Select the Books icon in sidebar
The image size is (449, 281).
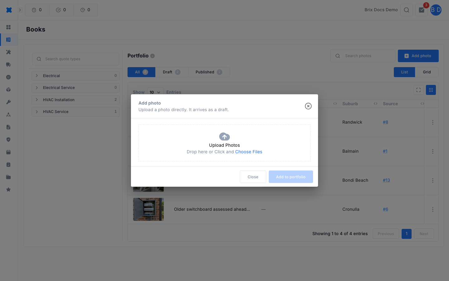click(8, 40)
